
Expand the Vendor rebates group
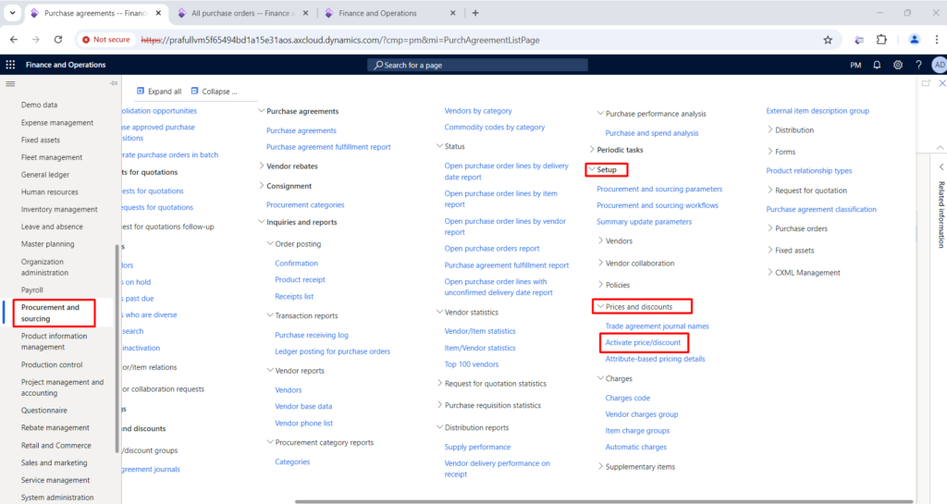[262, 166]
